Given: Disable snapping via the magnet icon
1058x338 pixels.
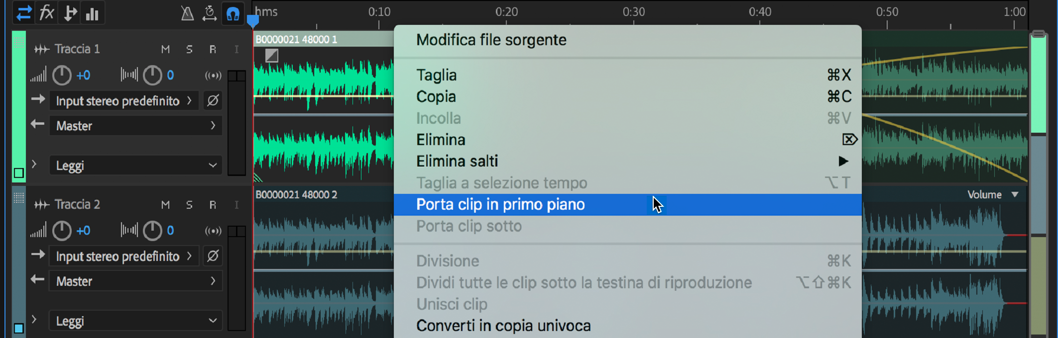Looking at the screenshot, I should pyautogui.click(x=233, y=13).
